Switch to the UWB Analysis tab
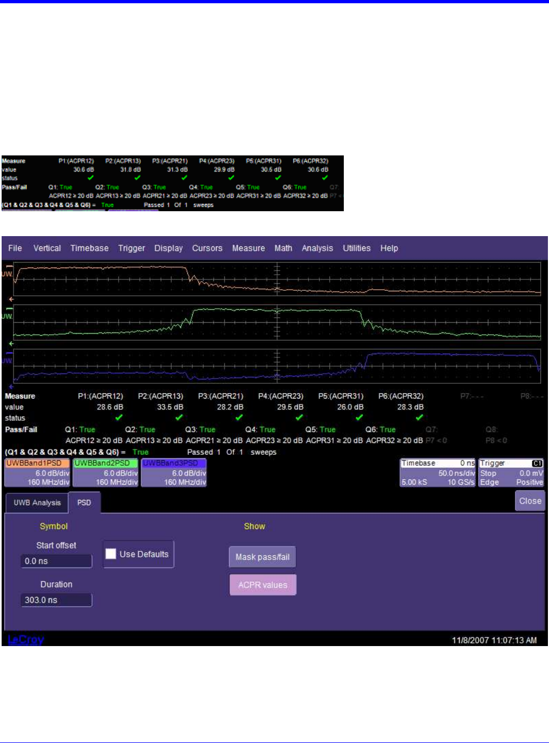 click(x=37, y=503)
